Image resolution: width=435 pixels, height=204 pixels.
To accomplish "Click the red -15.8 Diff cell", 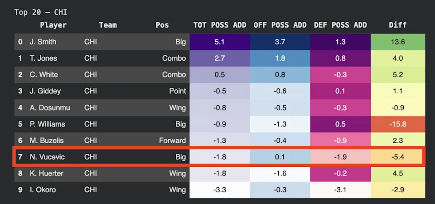I will (397, 124).
